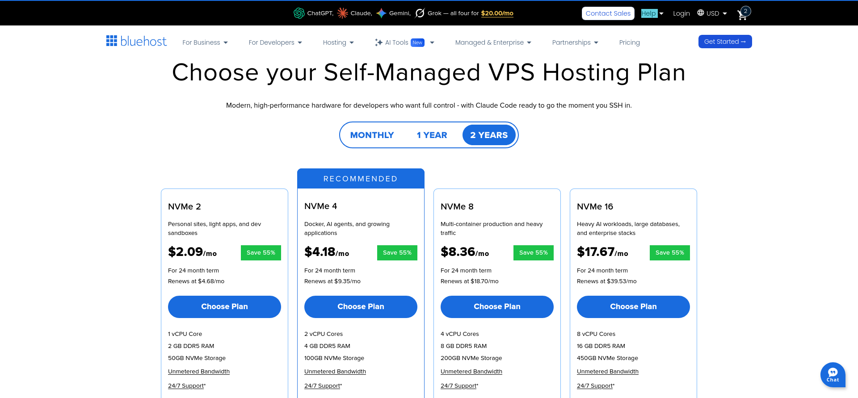Open 24/7 Support link in NVMe 16
The height and width of the screenshot is (398, 858).
595,386
